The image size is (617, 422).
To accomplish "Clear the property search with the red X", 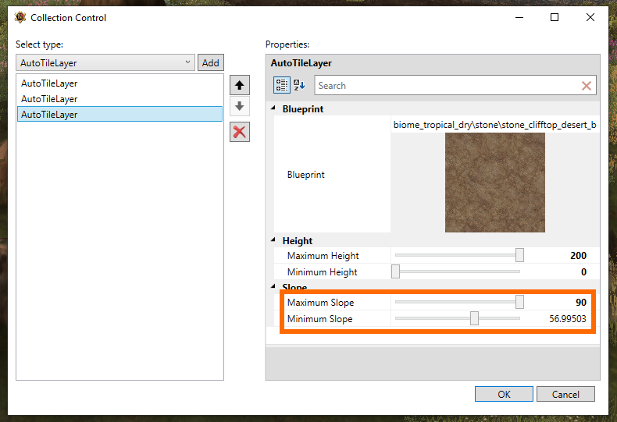I will (587, 86).
